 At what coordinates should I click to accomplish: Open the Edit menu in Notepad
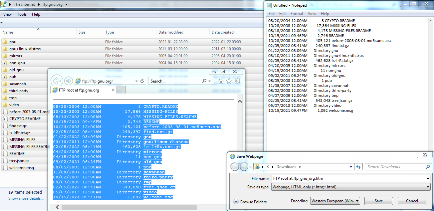[283, 14]
